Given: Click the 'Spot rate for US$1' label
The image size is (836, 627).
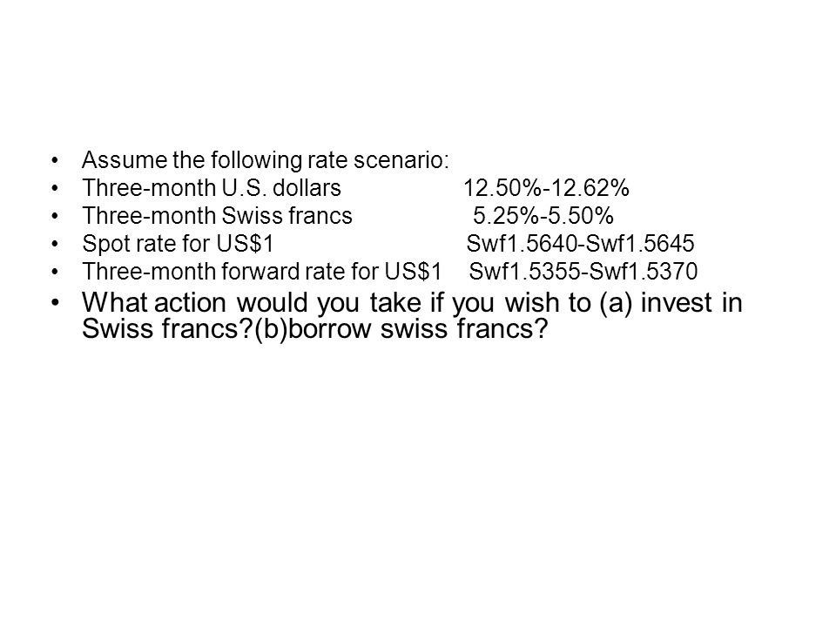Looking at the screenshot, I should (x=178, y=244).
